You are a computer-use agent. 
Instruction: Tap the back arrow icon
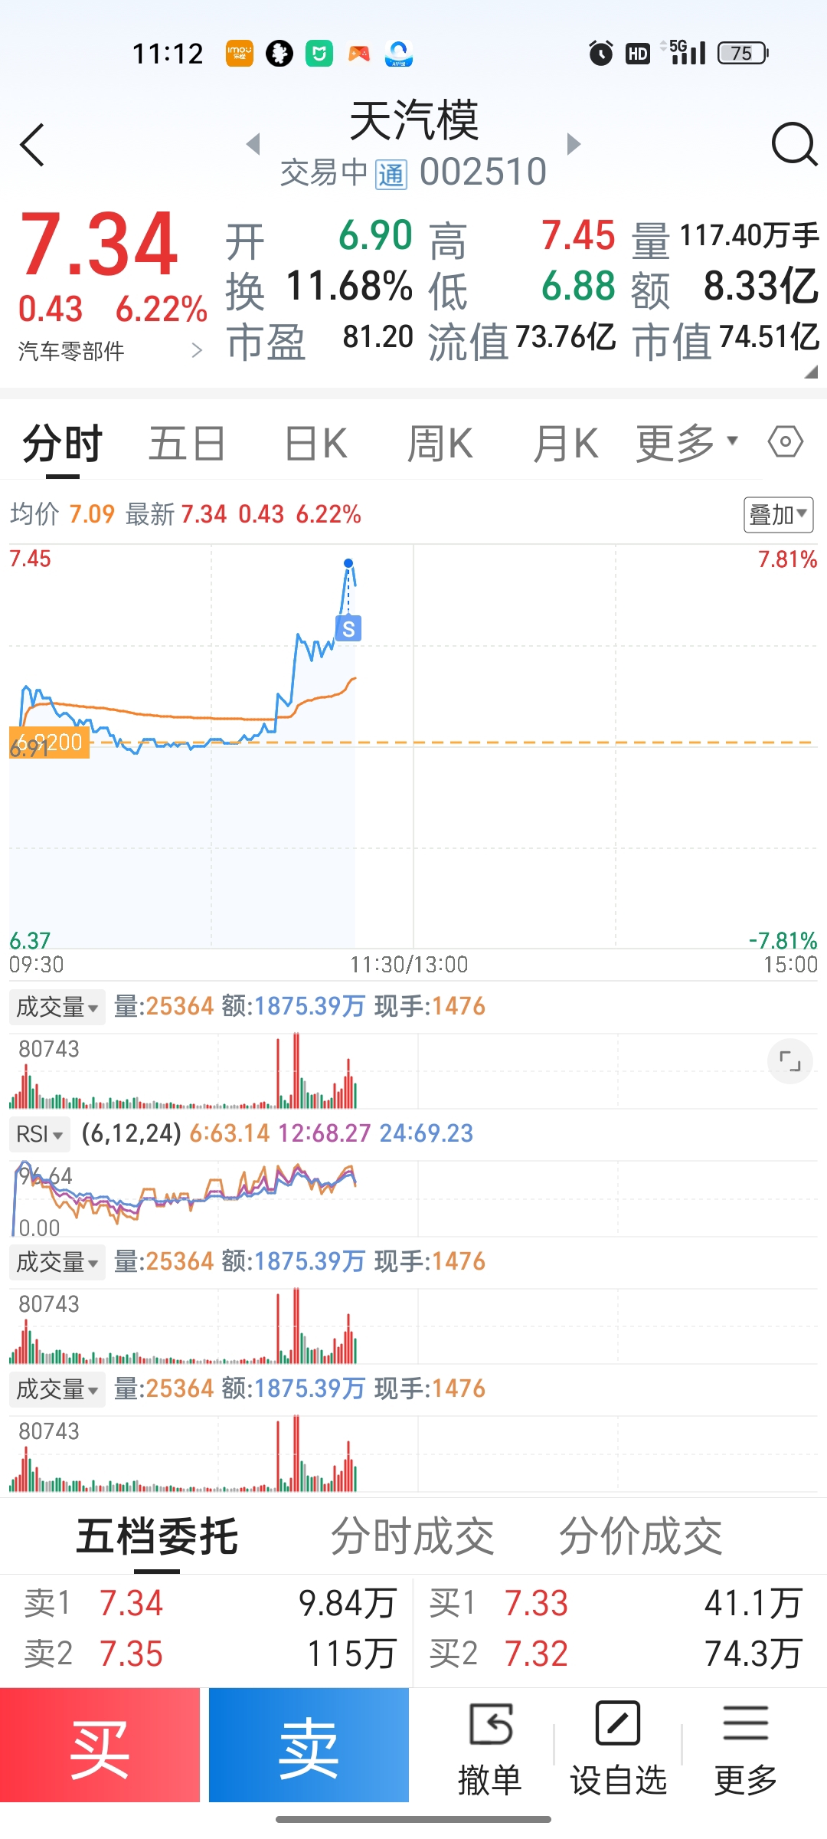point(32,144)
